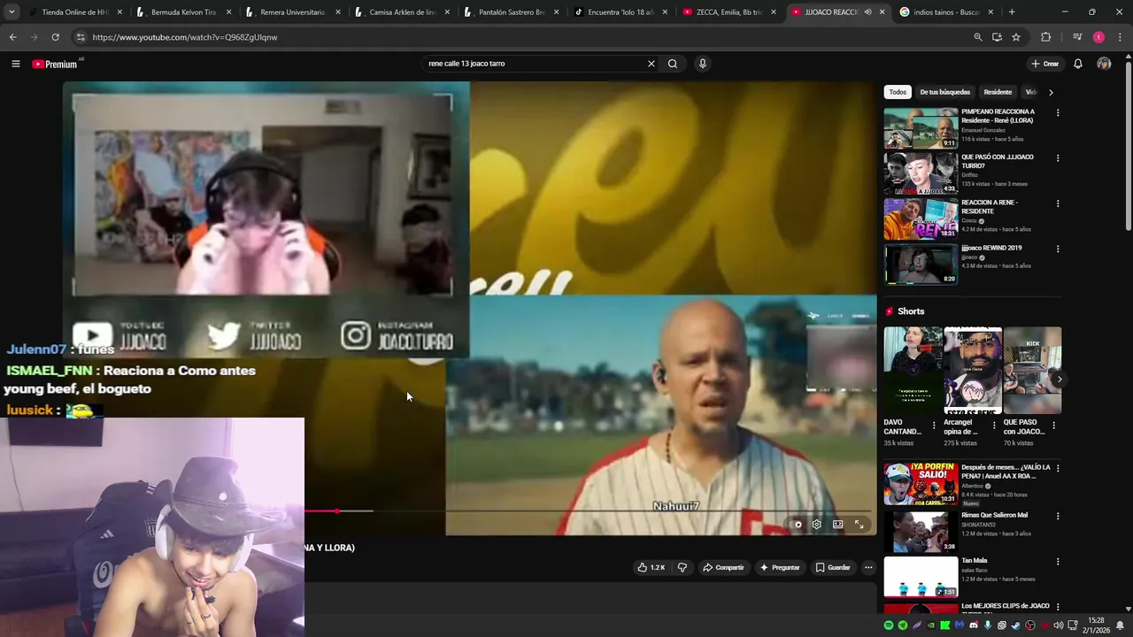Open YouTube notifications bell
Image resolution: width=1133 pixels, height=637 pixels.
coord(1077,64)
